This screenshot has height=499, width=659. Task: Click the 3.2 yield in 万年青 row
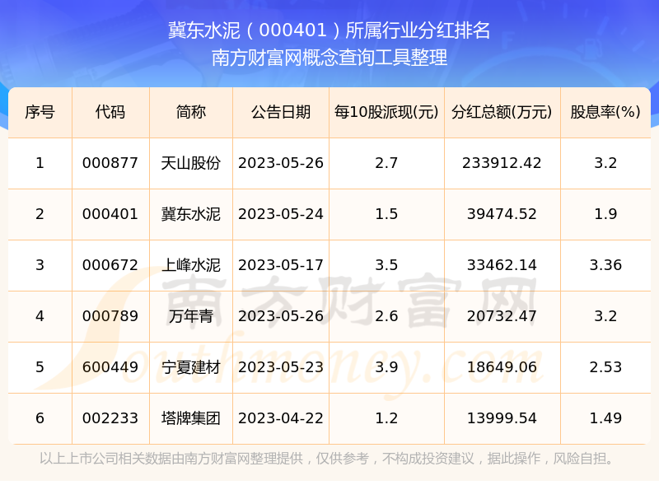[x=605, y=316]
